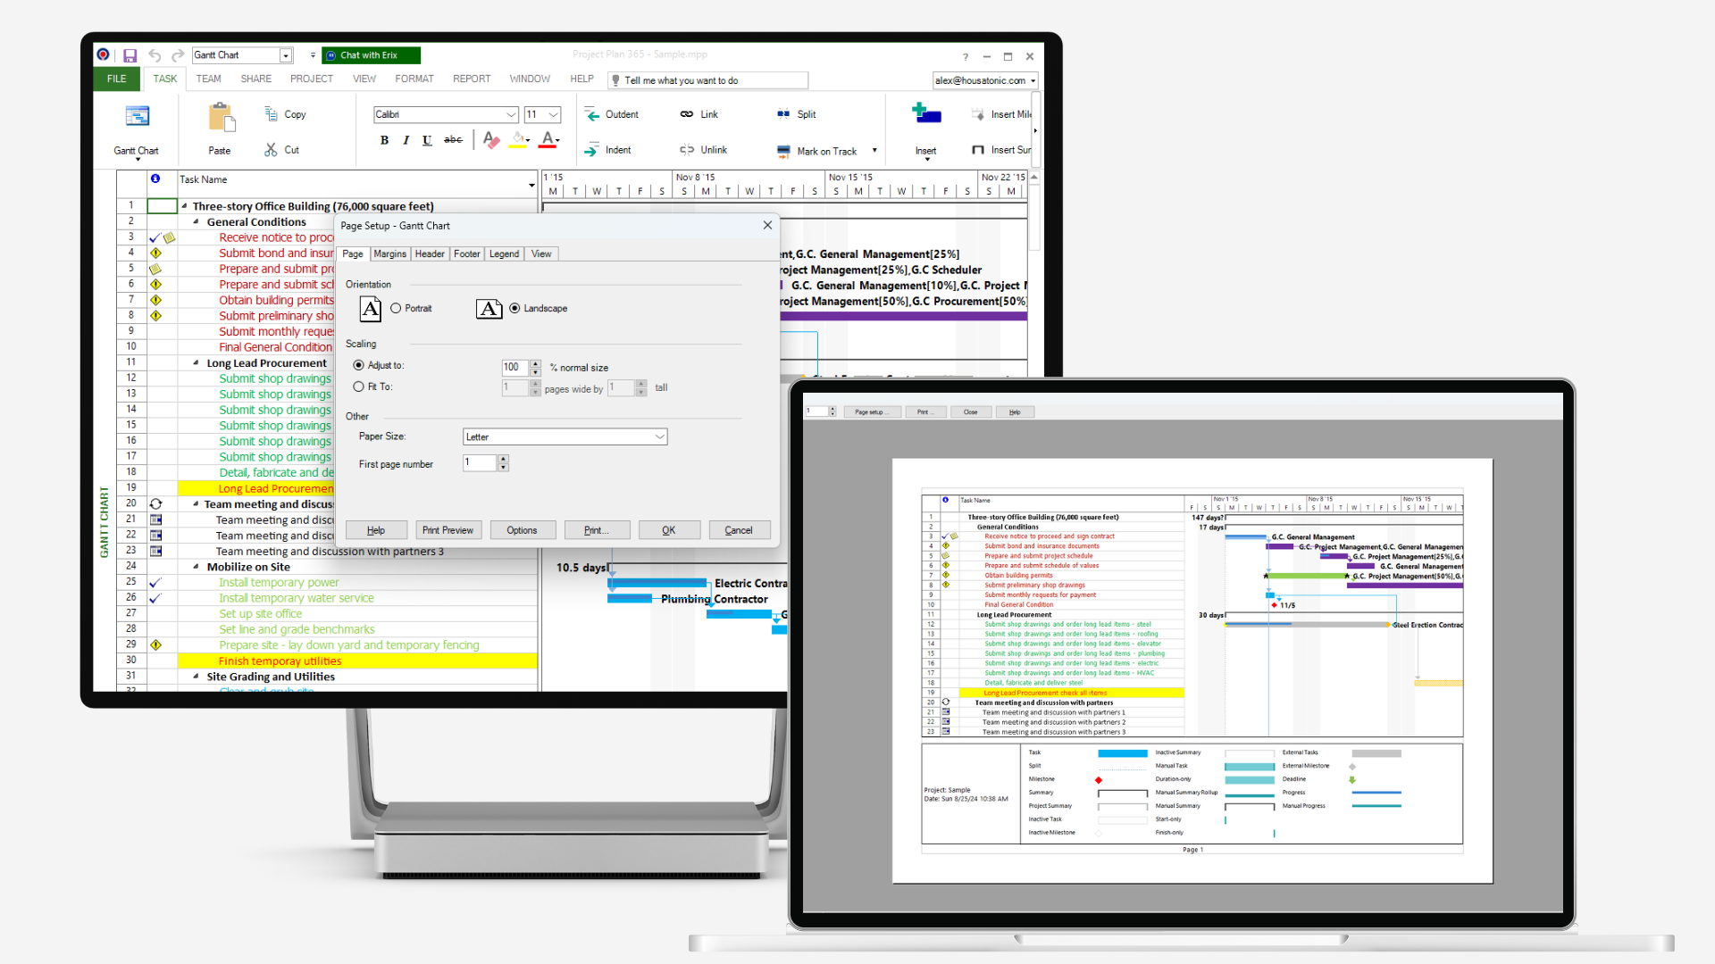Click Mark on Track icon

tap(783, 151)
